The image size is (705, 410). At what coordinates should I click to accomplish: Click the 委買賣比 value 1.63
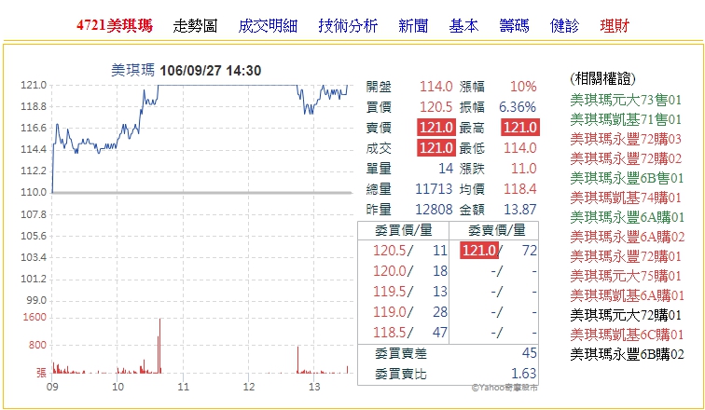coord(523,374)
